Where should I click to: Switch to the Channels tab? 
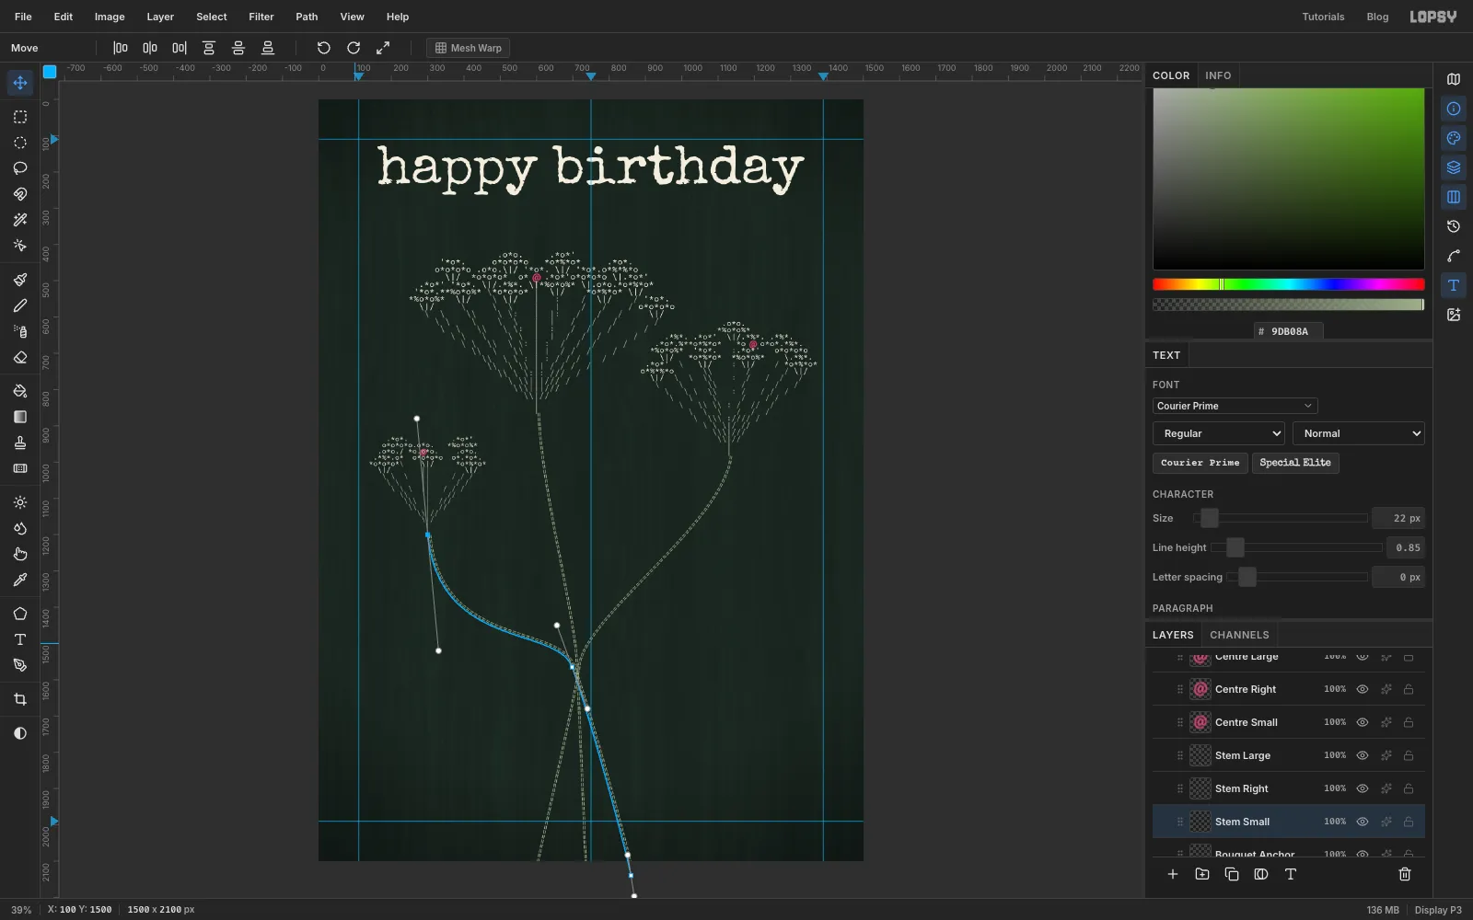pyautogui.click(x=1239, y=635)
